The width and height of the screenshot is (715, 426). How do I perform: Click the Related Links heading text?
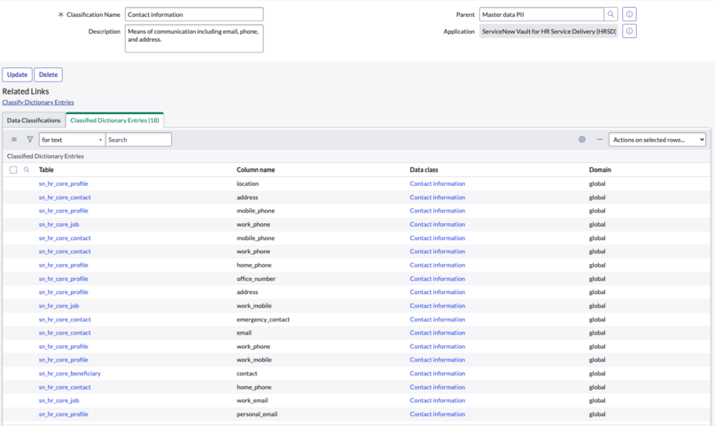coord(26,91)
